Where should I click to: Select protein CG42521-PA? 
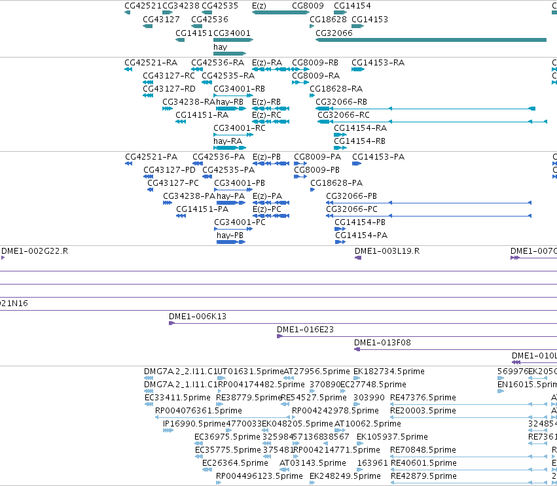click(151, 157)
